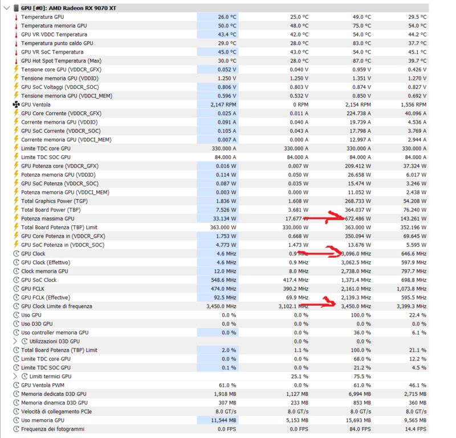Expand the Utilizzazioni D3D GPU row
456x438 pixels.
coord(15,342)
